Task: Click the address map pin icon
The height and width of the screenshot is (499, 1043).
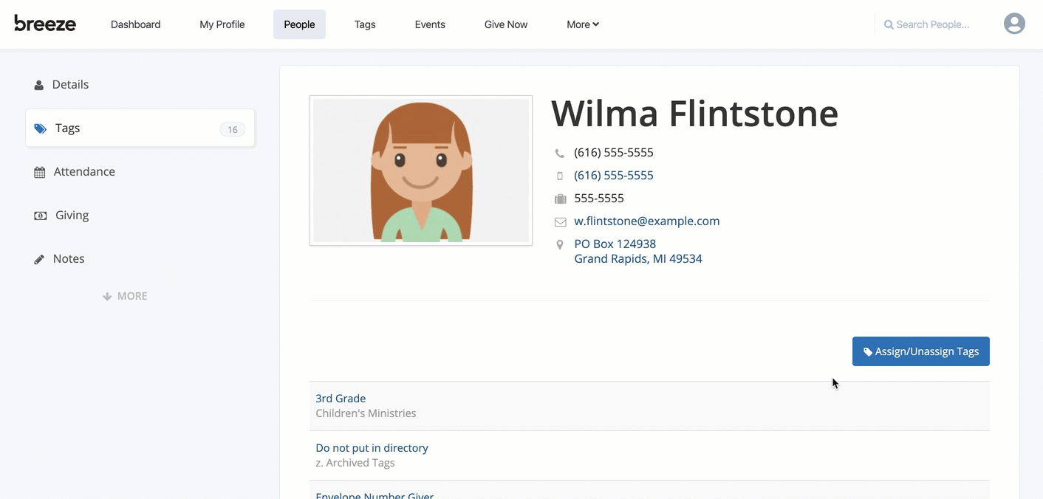Action: point(560,244)
